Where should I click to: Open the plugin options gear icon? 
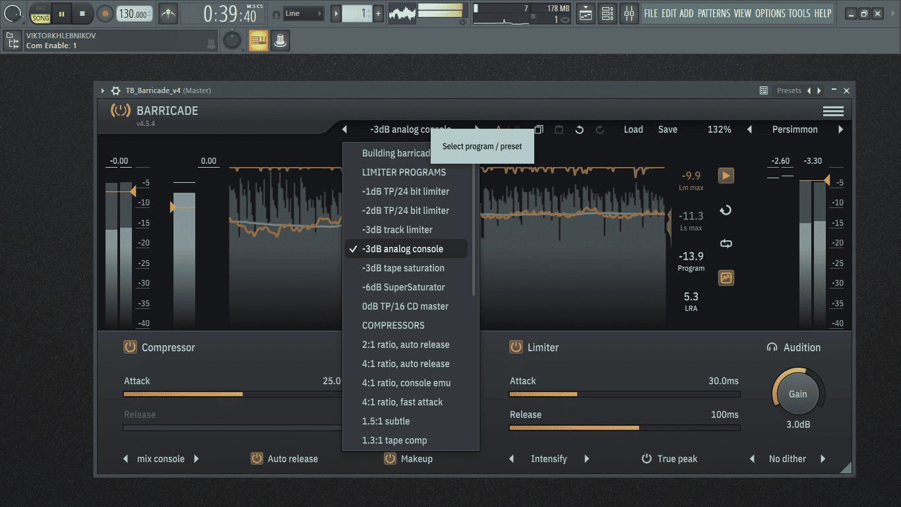coord(116,90)
